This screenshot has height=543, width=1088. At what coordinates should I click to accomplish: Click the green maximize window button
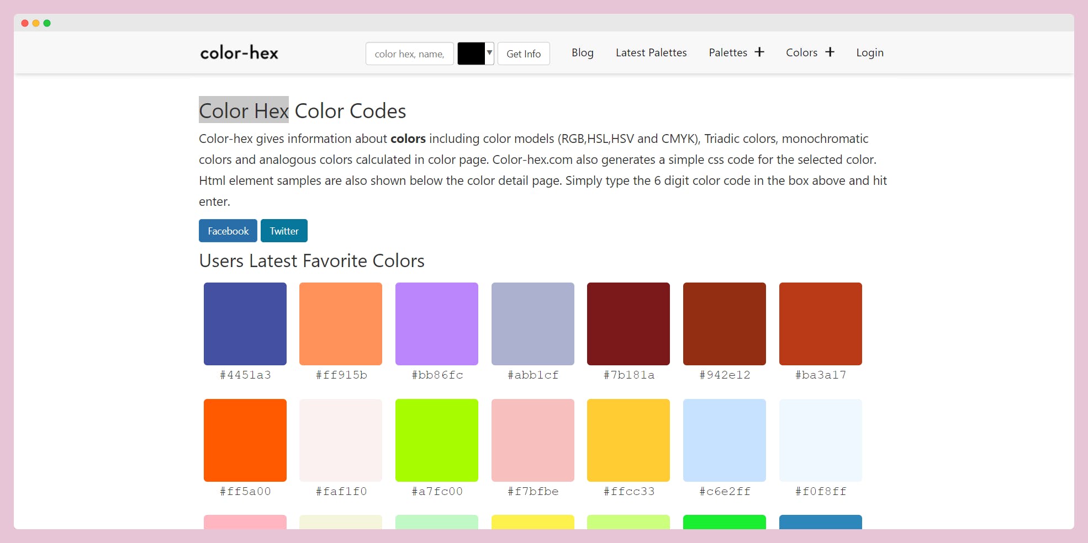click(x=47, y=23)
